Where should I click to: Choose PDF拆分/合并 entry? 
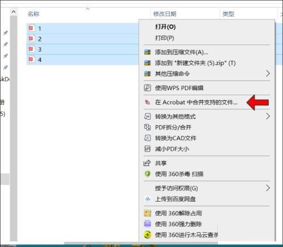click(207, 127)
